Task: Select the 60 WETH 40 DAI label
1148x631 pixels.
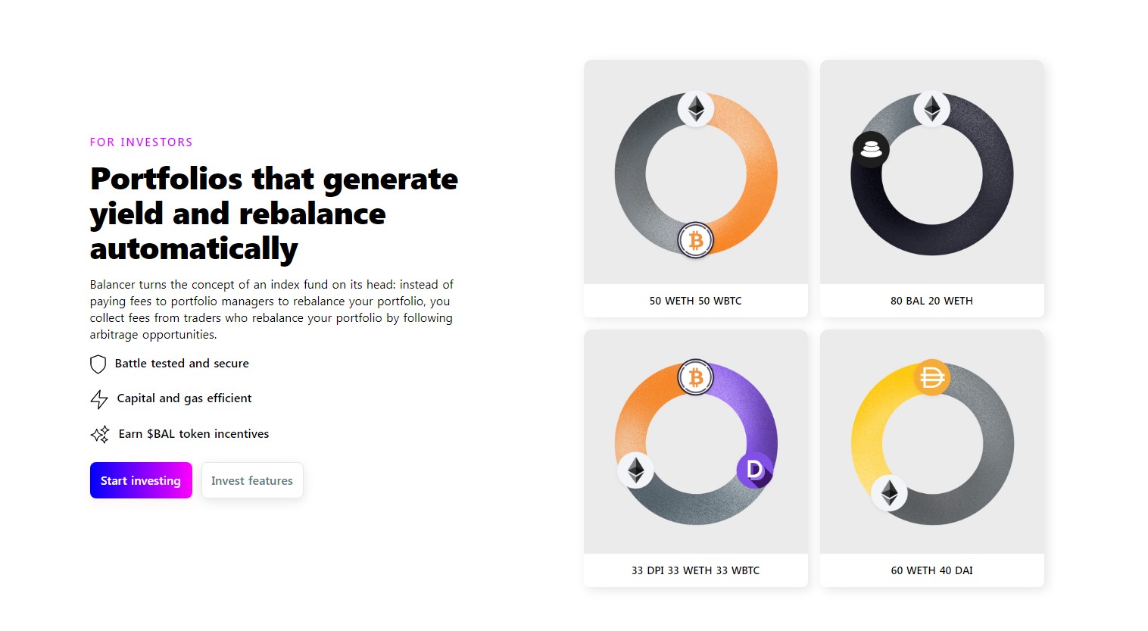Action: 932,570
